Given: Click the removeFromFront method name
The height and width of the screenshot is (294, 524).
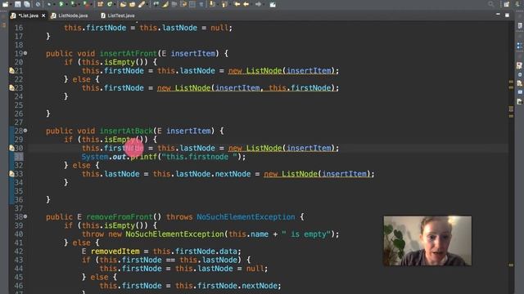Looking at the screenshot, I should pos(120,217).
